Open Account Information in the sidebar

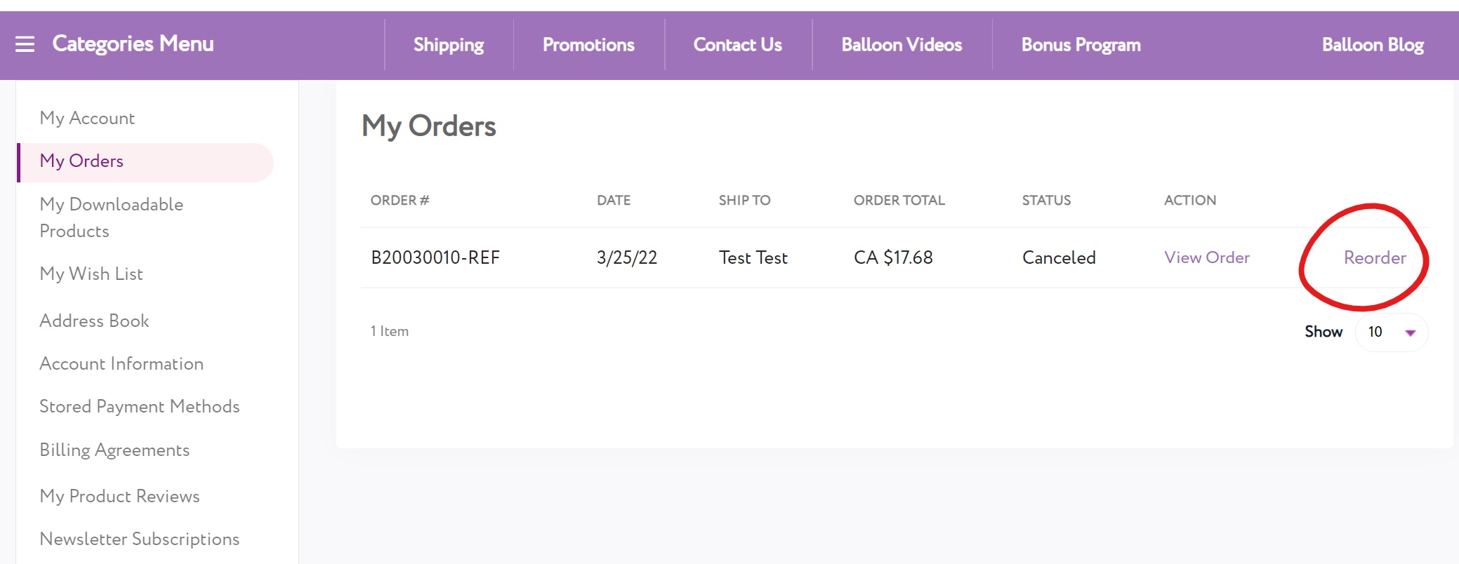click(x=121, y=363)
